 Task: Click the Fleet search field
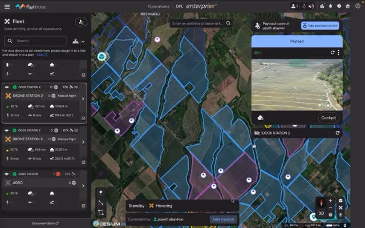coord(35,41)
